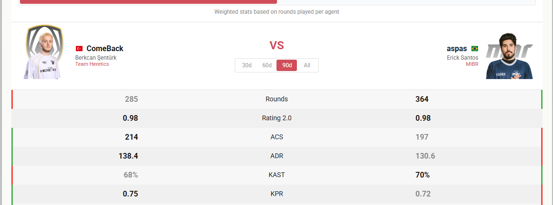Click the aspas player name
The width and height of the screenshot is (553, 205).
(x=458, y=49)
